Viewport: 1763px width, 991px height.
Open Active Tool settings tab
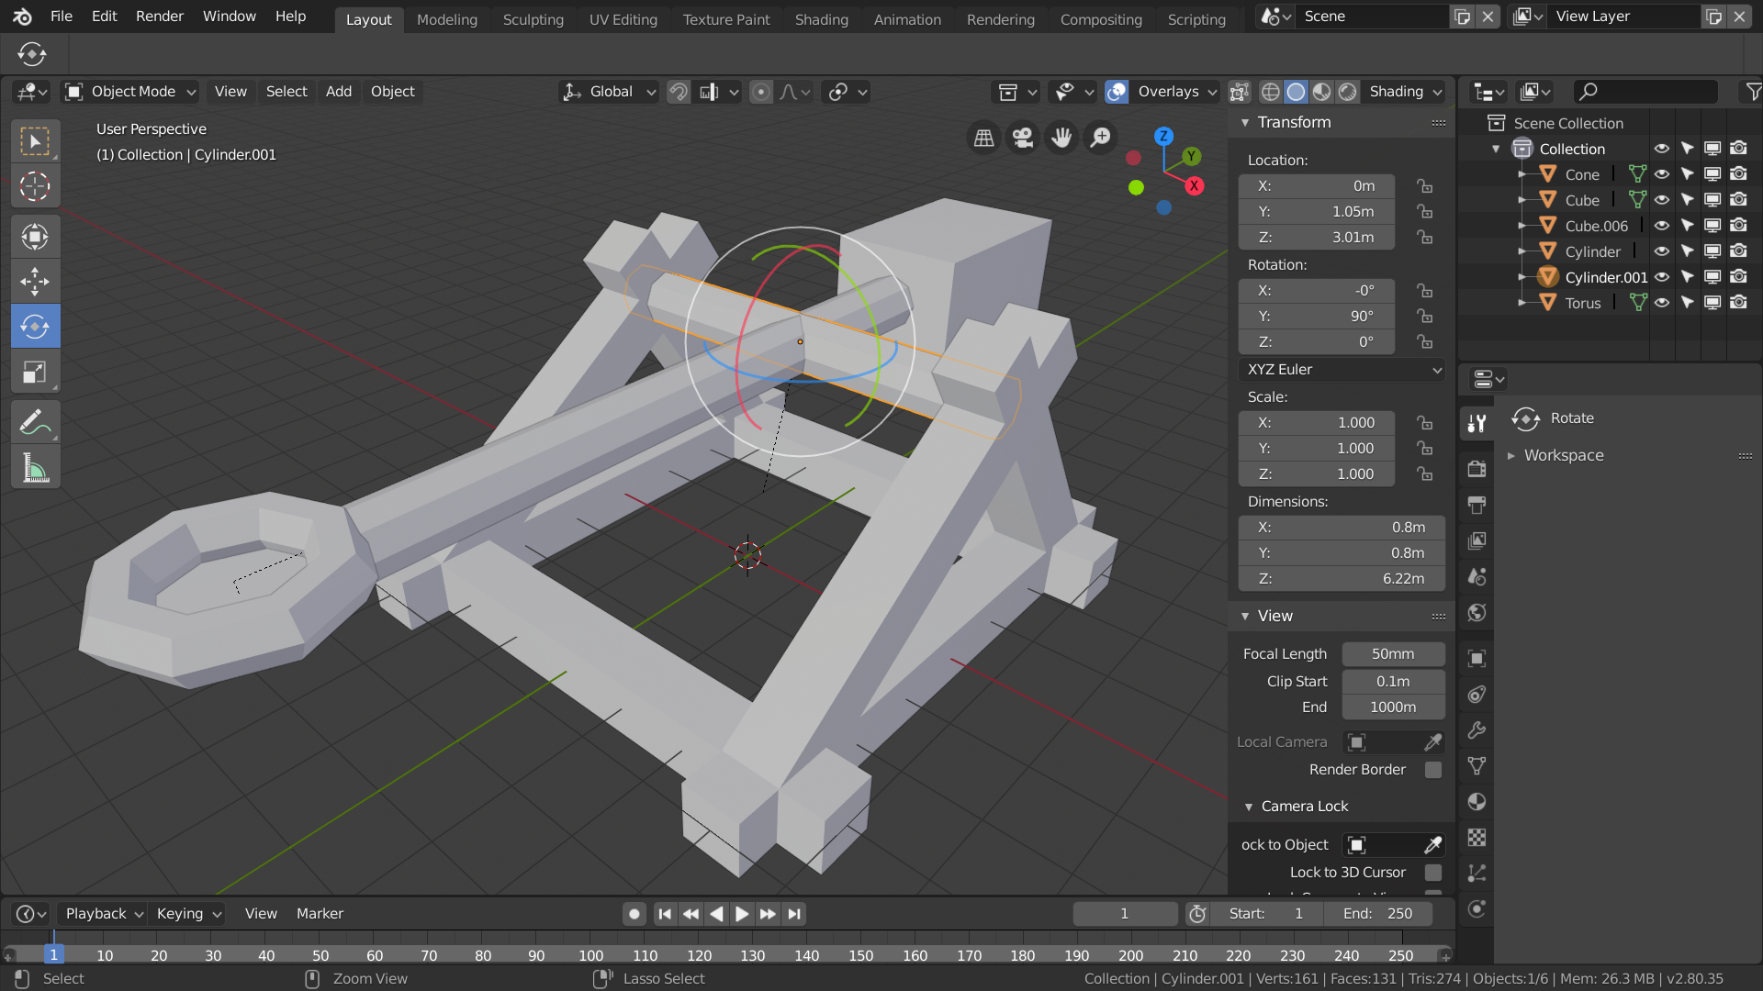click(1477, 423)
